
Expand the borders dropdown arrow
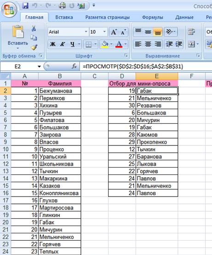coord(95,44)
